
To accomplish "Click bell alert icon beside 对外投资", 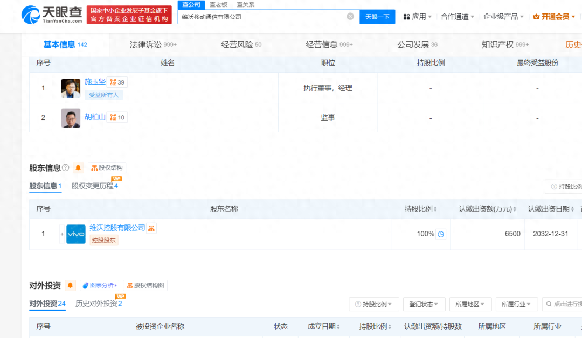I will 70,285.
